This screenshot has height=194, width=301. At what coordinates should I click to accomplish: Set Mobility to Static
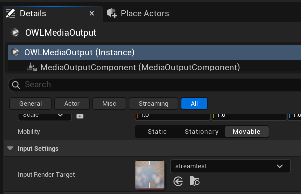[x=157, y=132]
